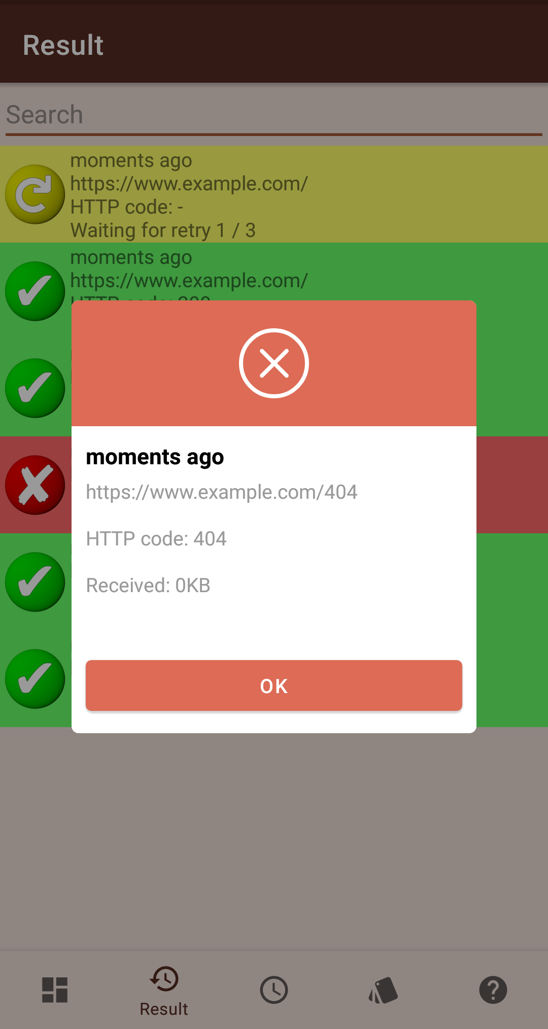Open the color themes swatches icon

(384, 990)
